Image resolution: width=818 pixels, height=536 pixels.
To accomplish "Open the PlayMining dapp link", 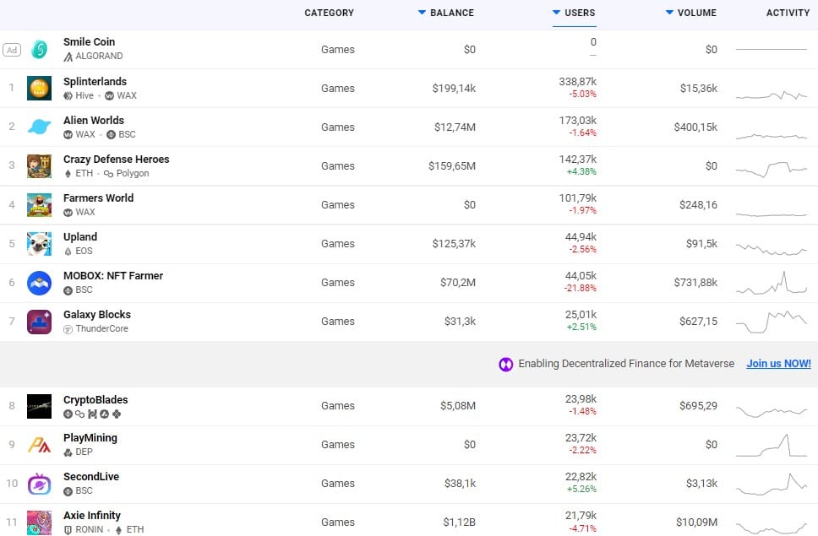I will coord(90,437).
